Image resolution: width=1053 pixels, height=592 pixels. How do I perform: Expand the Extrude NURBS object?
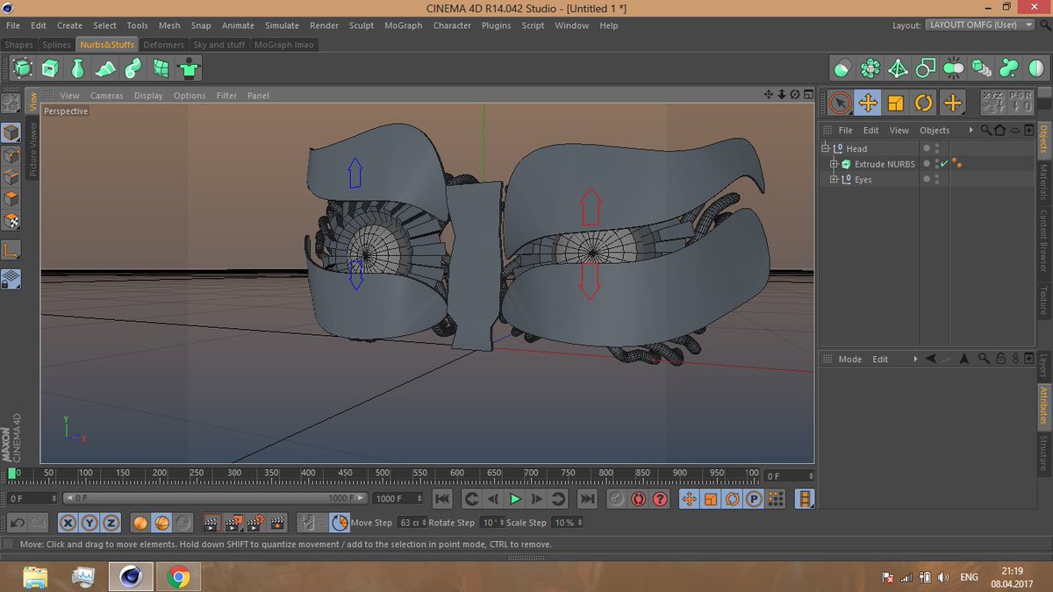[x=835, y=164]
